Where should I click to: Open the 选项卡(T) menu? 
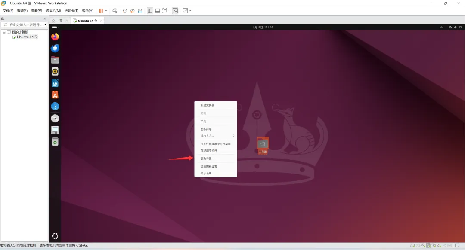point(71,11)
